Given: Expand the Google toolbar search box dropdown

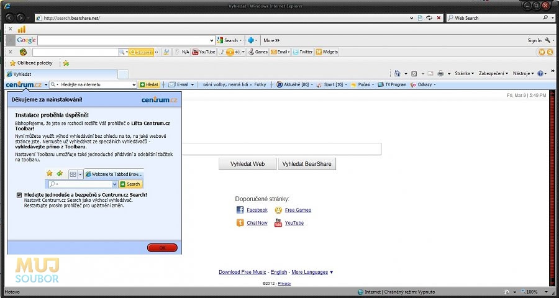Looking at the screenshot, I should pyautogui.click(x=212, y=40).
